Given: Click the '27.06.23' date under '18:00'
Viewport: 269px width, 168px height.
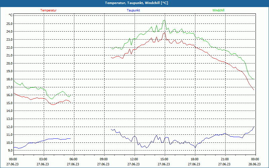Looking at the screenshot, I should [x=194, y=164].
